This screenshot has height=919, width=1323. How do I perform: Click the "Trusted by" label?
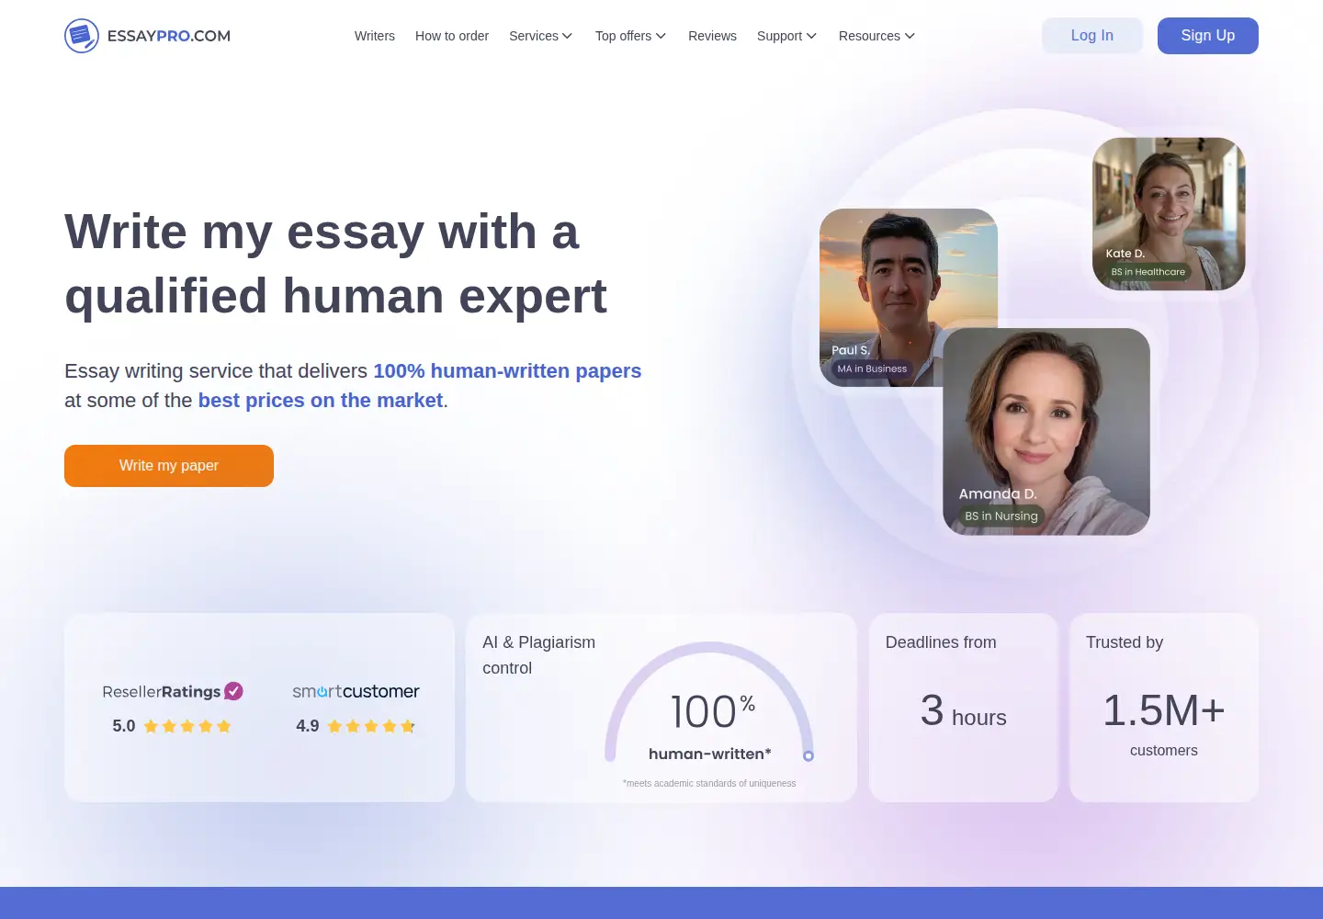click(1125, 642)
